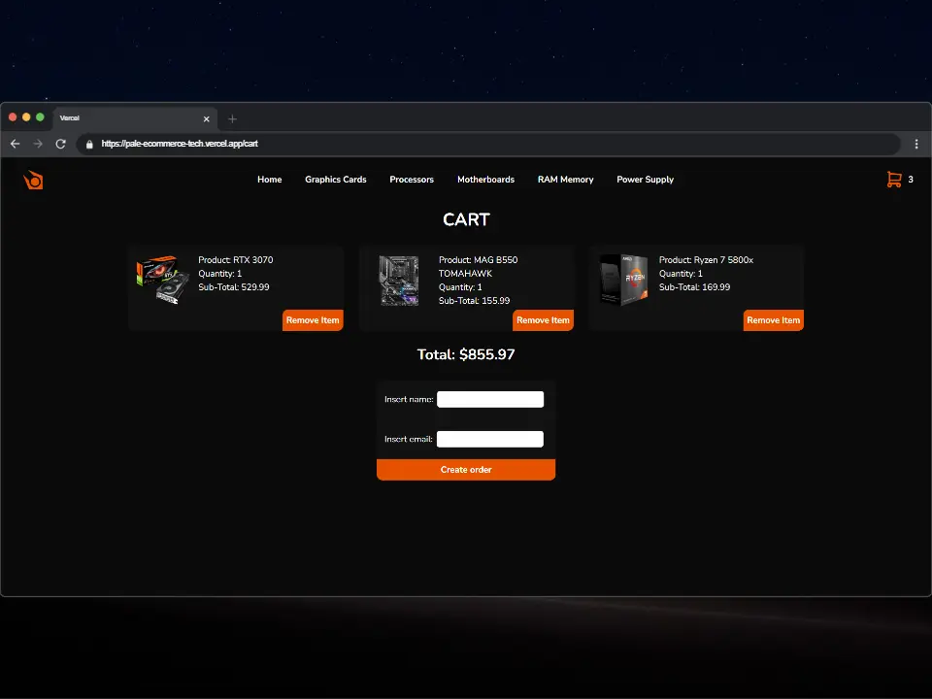Click the browser forward arrow
932x699 pixels.
point(38,144)
